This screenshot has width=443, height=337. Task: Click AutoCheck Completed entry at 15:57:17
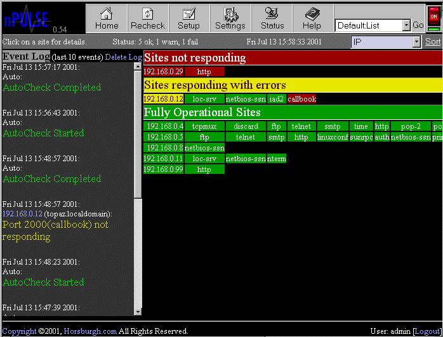(x=51, y=88)
